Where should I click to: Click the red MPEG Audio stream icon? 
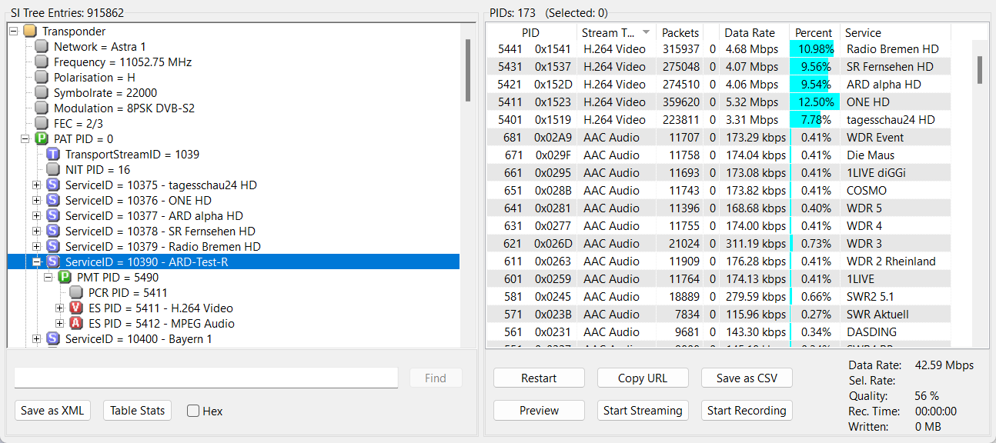coord(76,324)
